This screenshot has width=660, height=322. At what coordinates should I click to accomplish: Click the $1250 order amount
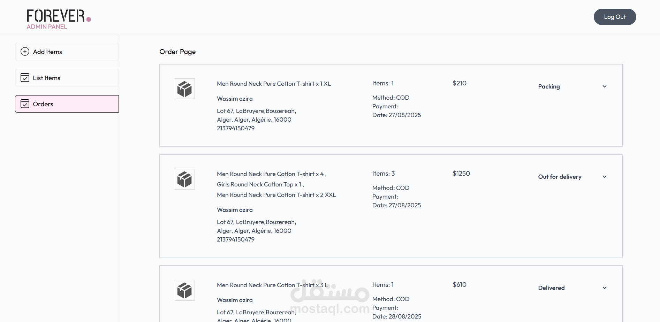click(x=461, y=174)
